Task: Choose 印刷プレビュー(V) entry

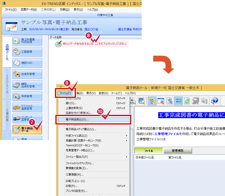Action: click(x=94, y=181)
